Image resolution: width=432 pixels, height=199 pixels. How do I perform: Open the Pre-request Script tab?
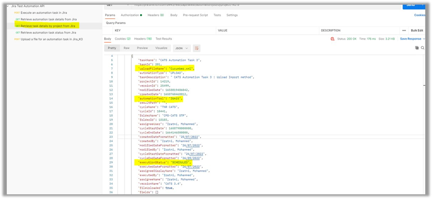(195, 15)
